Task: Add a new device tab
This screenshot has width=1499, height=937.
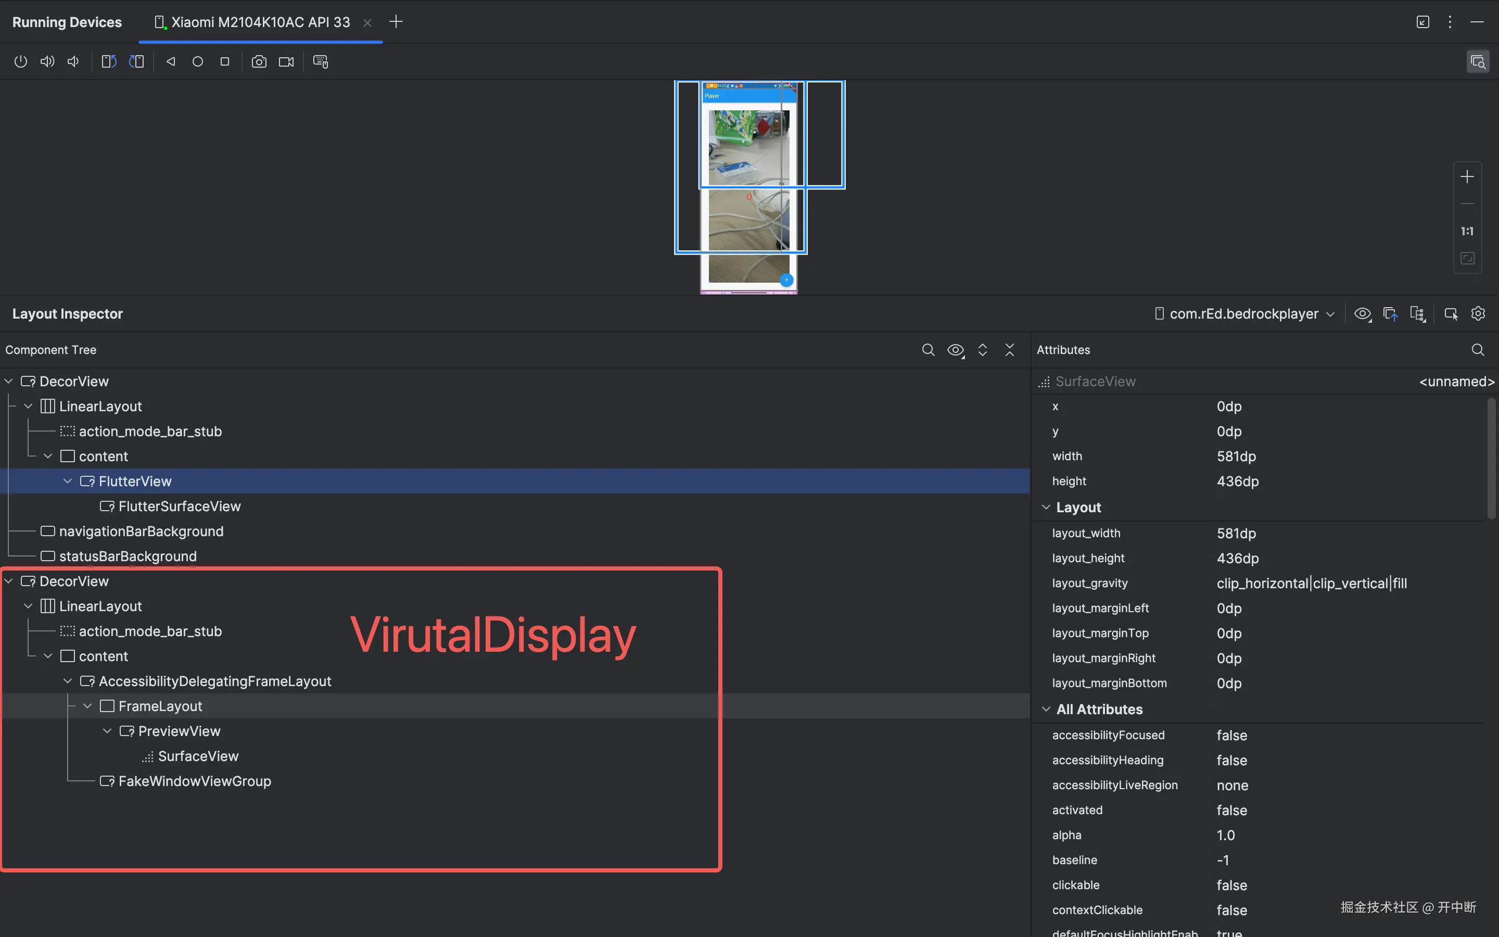Action: (396, 22)
